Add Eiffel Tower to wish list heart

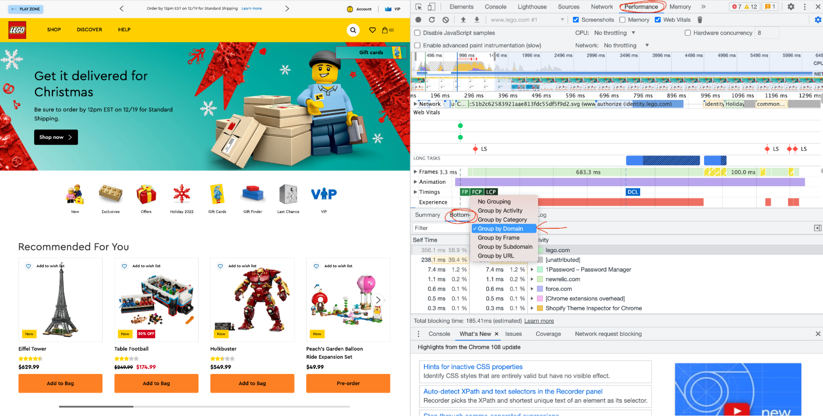pos(28,266)
